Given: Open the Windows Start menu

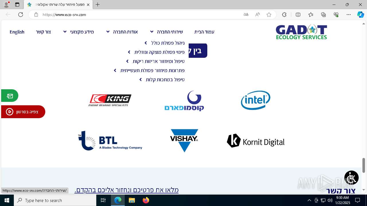Looking at the screenshot, I should click(7, 200).
